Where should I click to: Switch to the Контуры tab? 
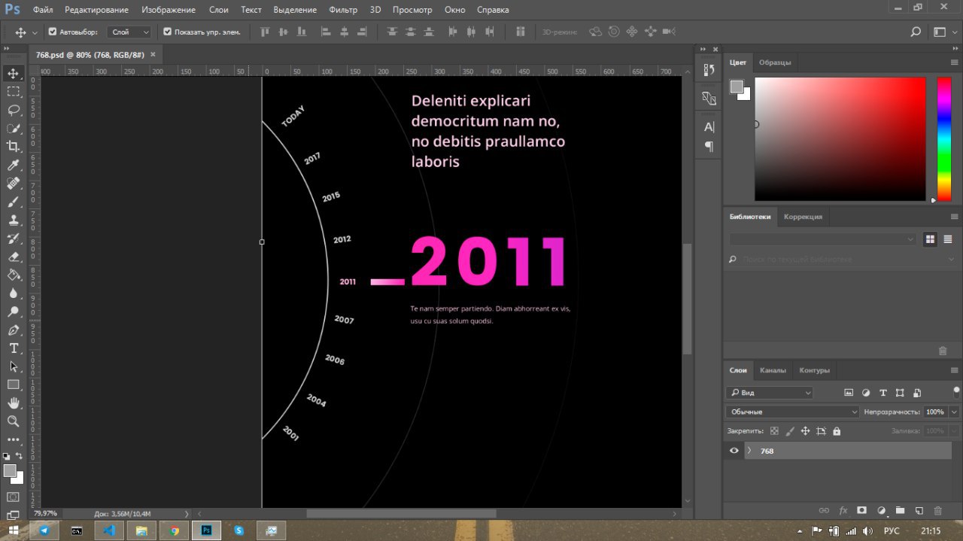point(814,370)
